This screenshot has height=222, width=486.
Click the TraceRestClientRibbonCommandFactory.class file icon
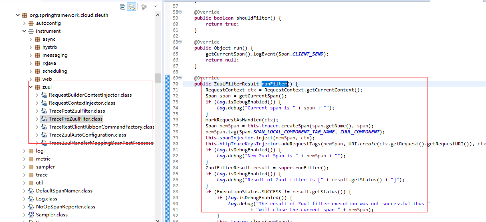tap(44, 127)
